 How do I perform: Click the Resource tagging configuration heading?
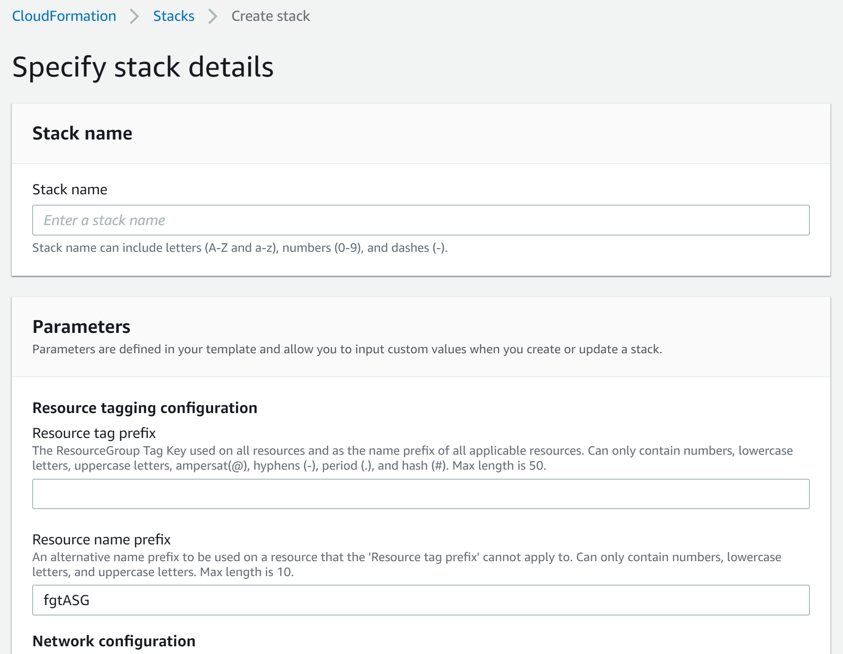pos(144,408)
